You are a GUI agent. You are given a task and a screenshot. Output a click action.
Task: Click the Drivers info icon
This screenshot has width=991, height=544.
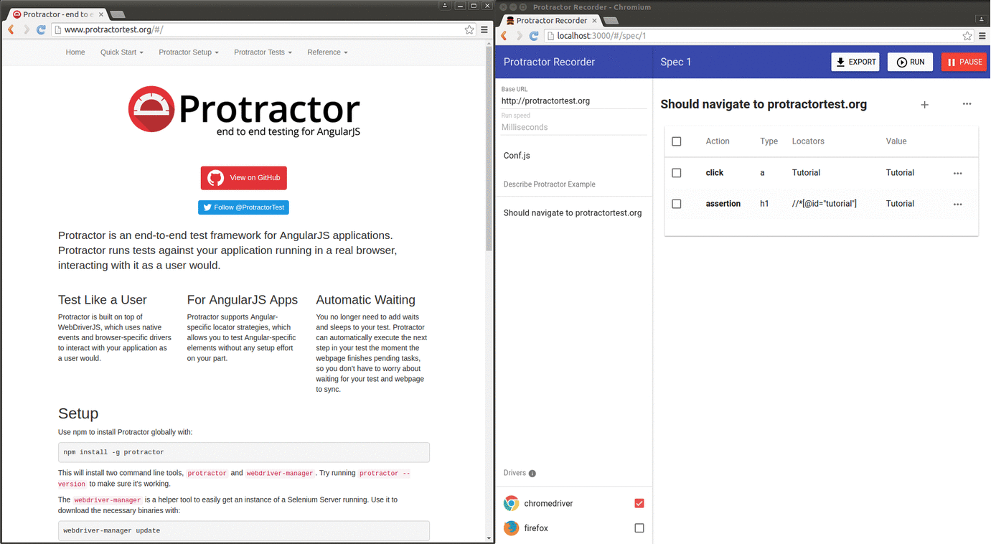534,473
